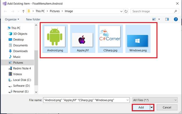Click the Add button
Image resolution: width=182 pixels, height=114 pixels.
point(141,107)
